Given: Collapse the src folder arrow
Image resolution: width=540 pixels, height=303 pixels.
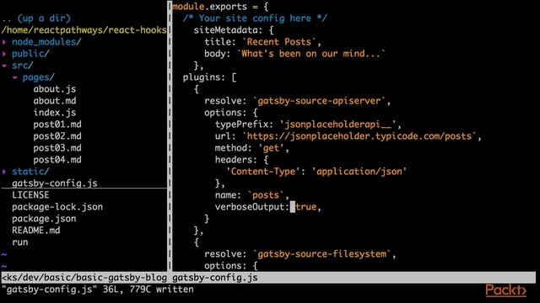Looking at the screenshot, I should 4,66.
